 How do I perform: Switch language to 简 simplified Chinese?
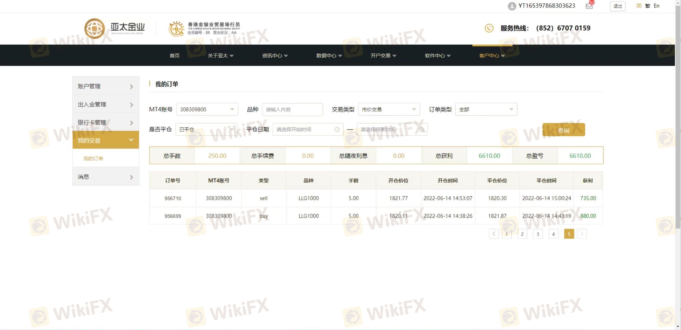pyautogui.click(x=639, y=6)
